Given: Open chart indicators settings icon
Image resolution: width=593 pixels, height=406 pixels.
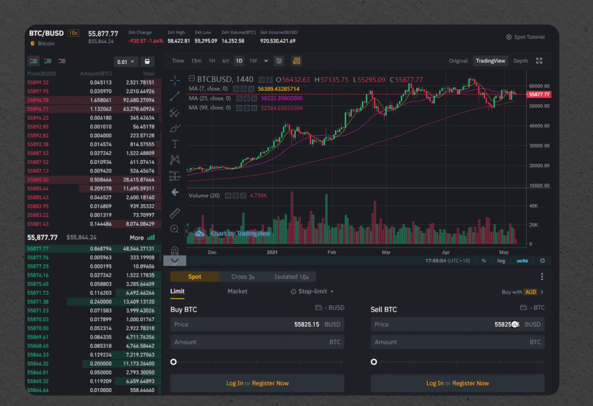Looking at the screenshot, I should point(279,61).
